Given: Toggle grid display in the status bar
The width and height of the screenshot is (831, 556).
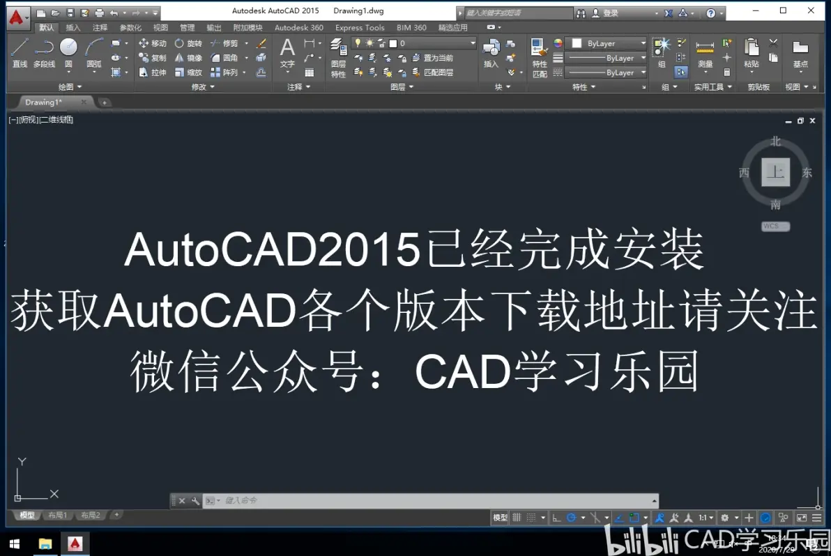Looking at the screenshot, I should coord(517,518).
